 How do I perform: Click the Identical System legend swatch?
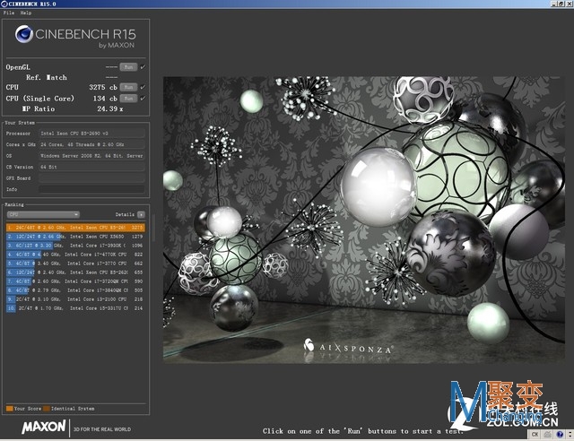[47, 409]
